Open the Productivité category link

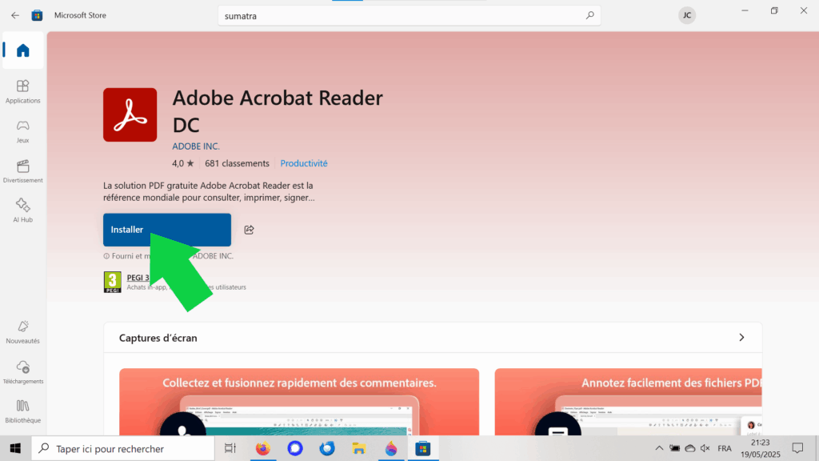304,163
